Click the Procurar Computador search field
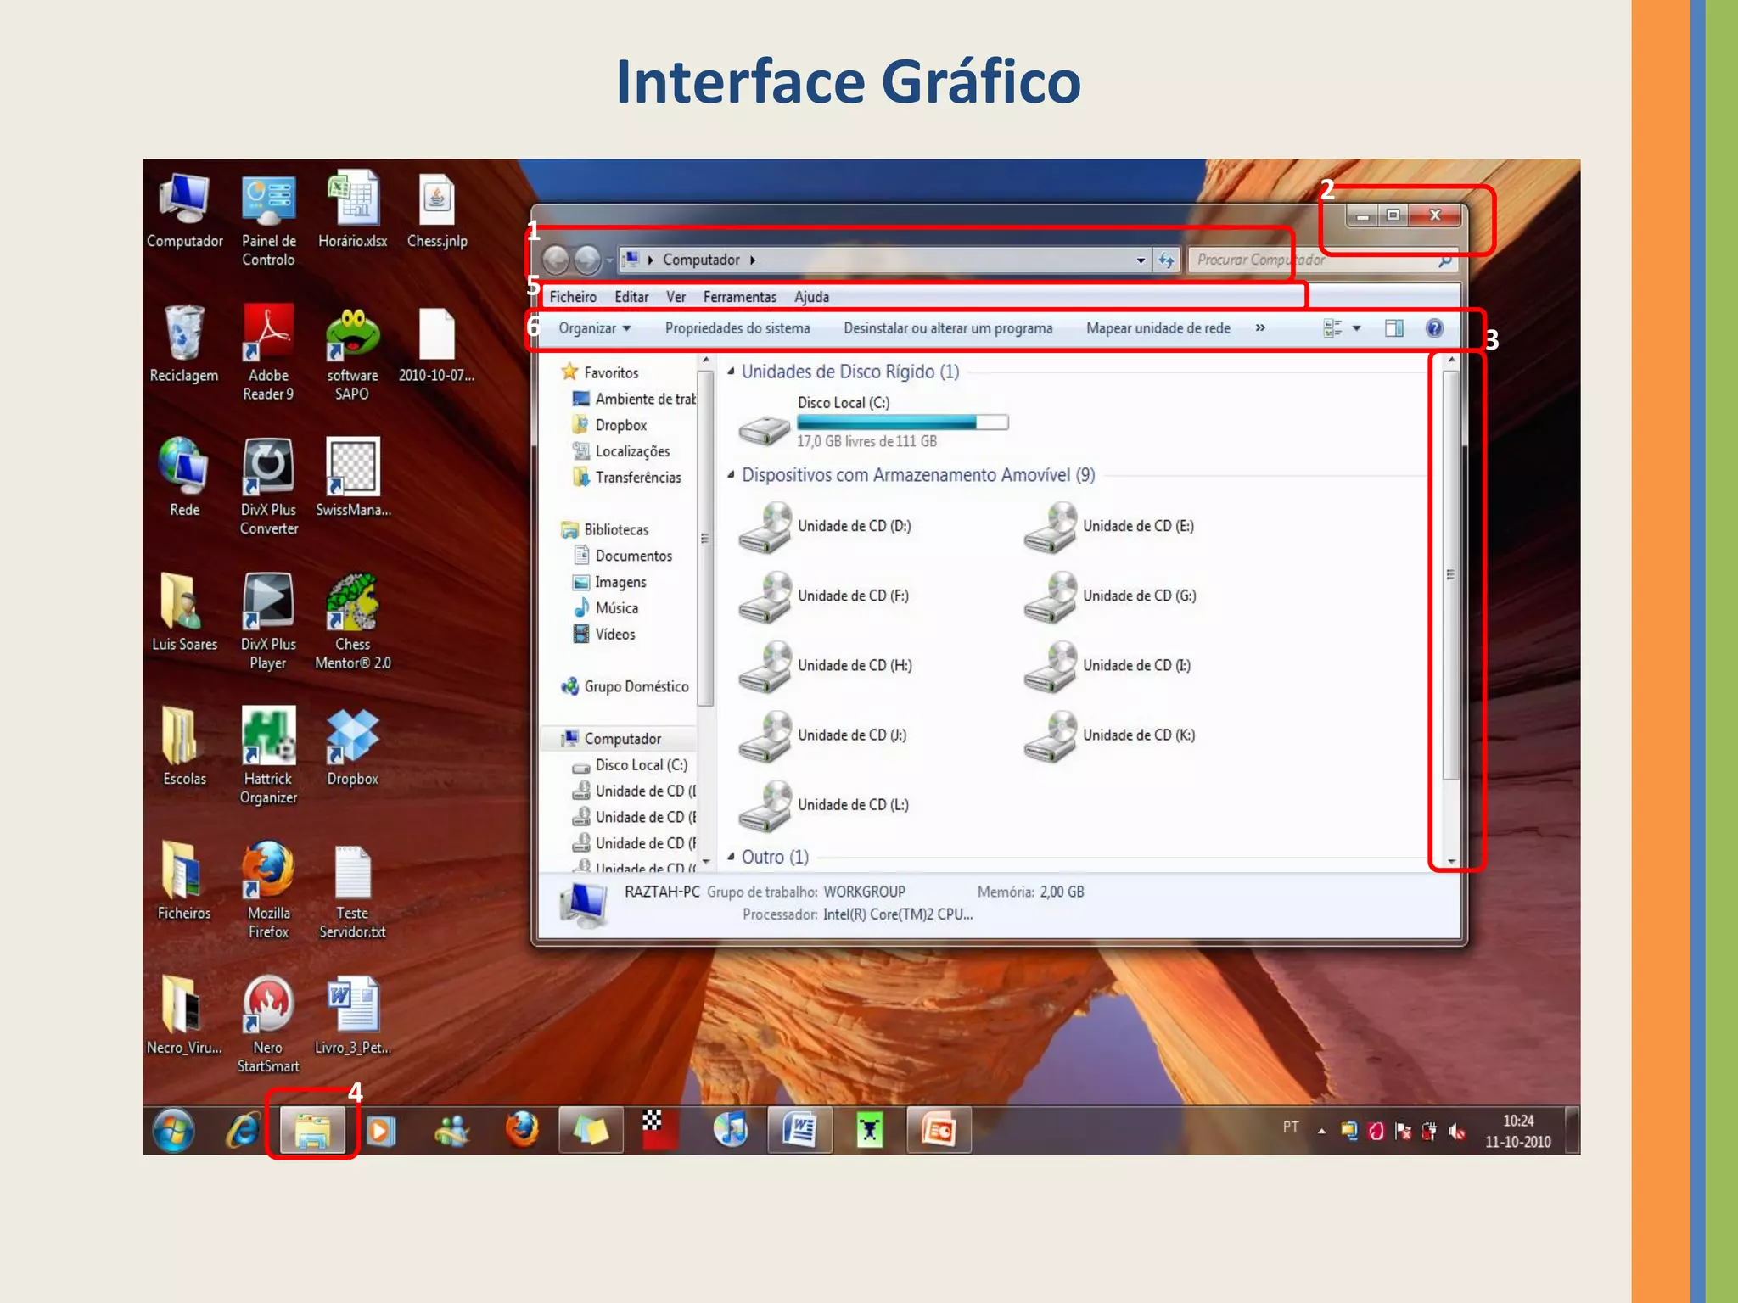 click(1322, 260)
